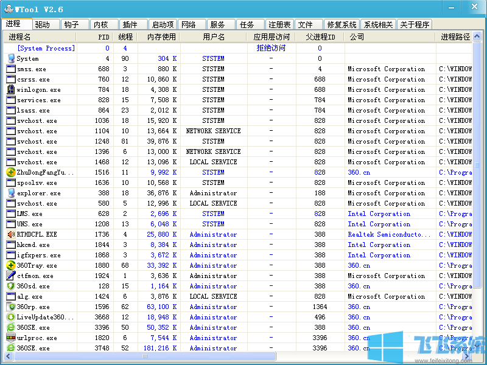The height and width of the screenshot is (365, 487).
Task: Click the ZhuDongFangYu.exe 360 icon
Action: (10, 172)
